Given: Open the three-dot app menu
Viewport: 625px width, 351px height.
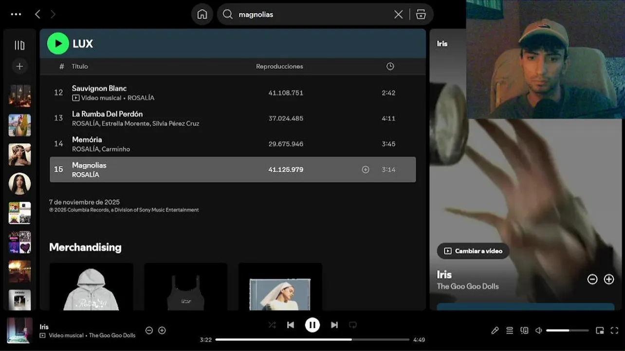Looking at the screenshot, I should [x=16, y=14].
